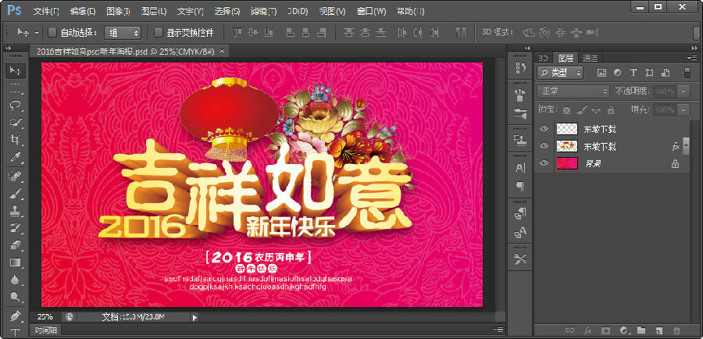Image resolution: width=703 pixels, height=339 pixels.
Task: Open the tool preset picker arrow
Action: click(37, 33)
